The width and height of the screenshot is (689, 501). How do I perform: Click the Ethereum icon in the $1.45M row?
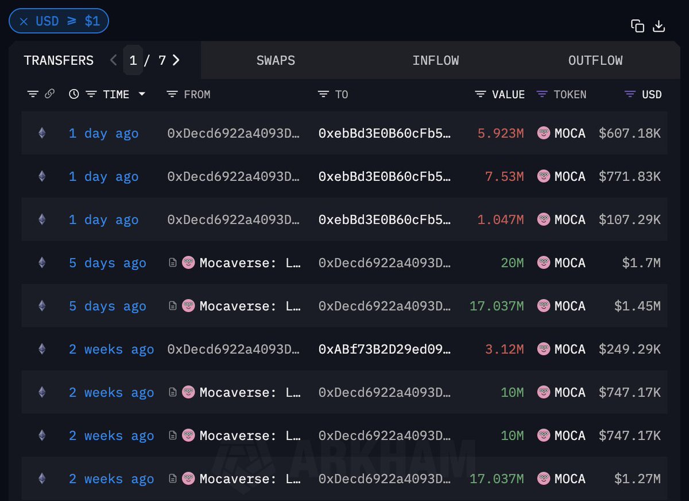point(42,306)
